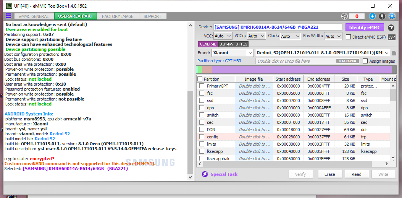Screen dimensions: 402x198
Task: Click the black plug connection icon
Action: [382, 16]
